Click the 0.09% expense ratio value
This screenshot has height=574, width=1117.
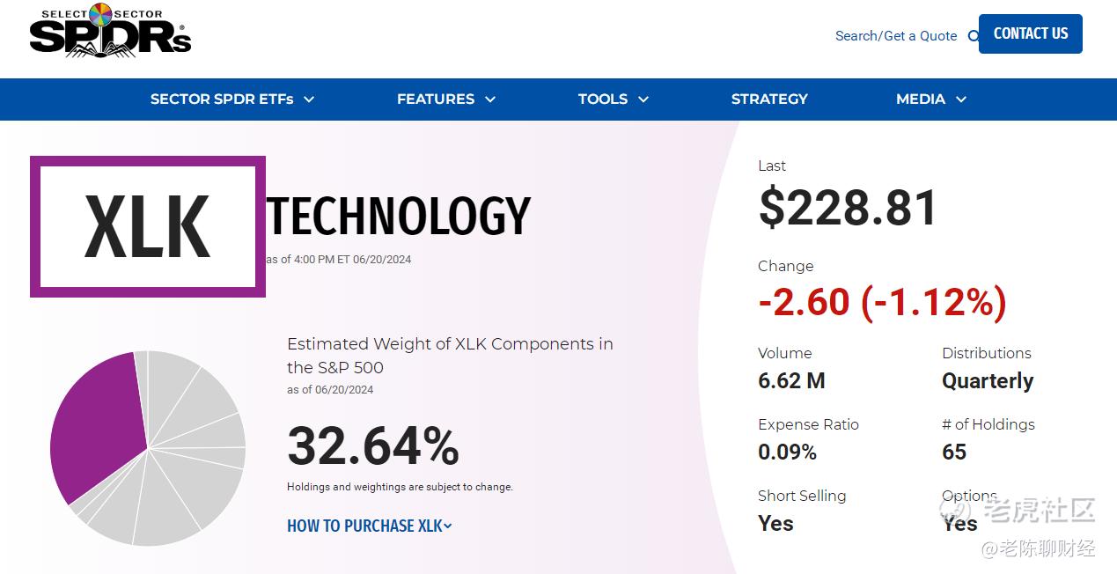point(787,453)
